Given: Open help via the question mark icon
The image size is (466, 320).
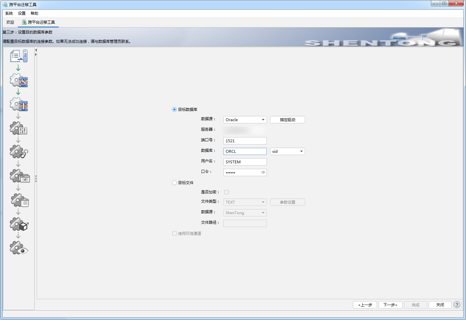Looking at the screenshot, I should (x=457, y=305).
